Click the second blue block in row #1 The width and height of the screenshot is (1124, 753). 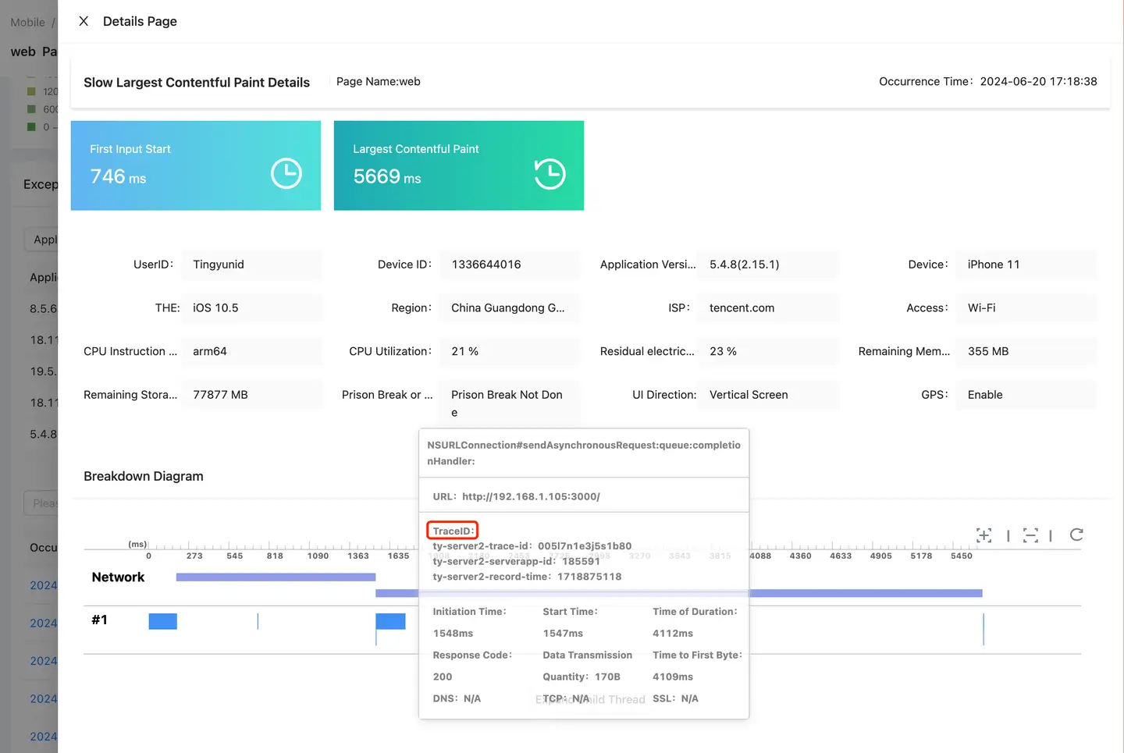[x=390, y=621]
